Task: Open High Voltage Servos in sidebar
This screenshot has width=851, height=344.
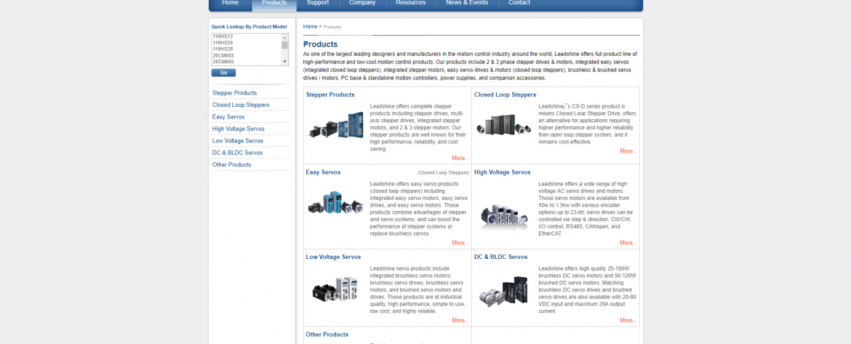Action: [239, 129]
